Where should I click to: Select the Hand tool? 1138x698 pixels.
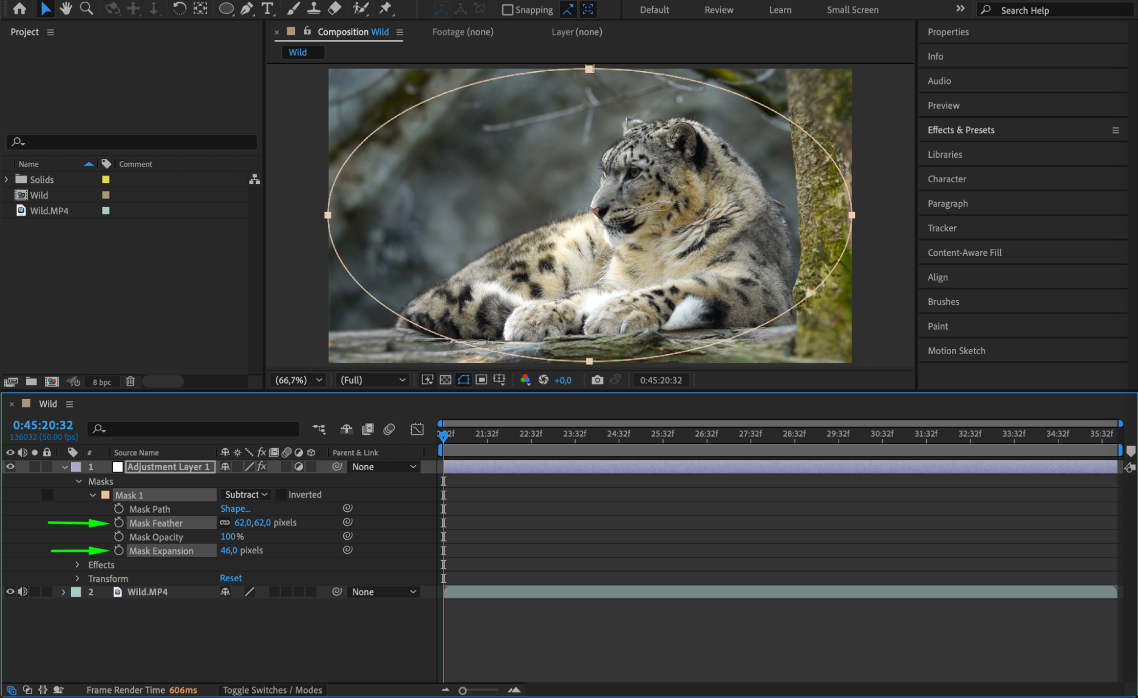66,9
